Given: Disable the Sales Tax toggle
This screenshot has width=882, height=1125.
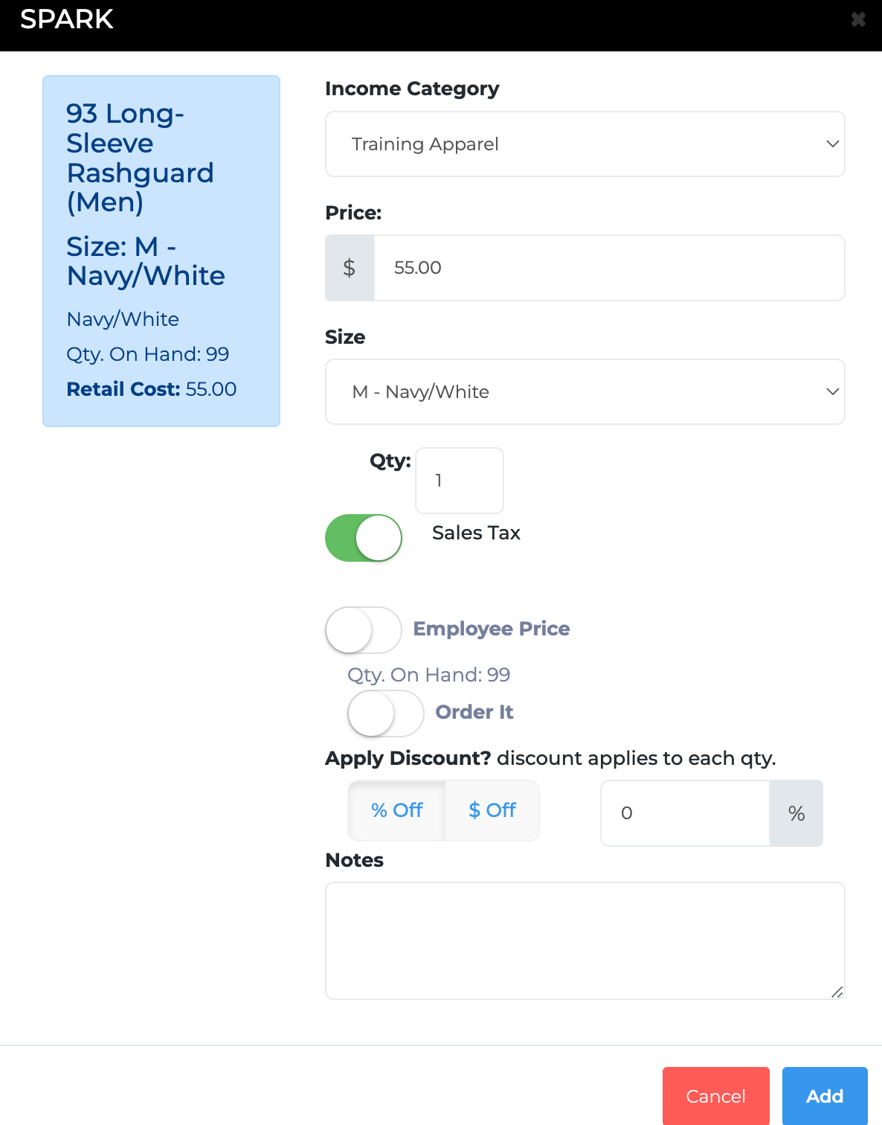Looking at the screenshot, I should (x=364, y=538).
